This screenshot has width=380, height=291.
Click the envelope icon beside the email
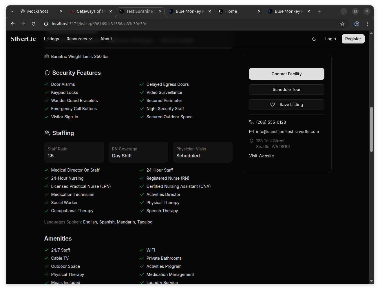click(251, 132)
